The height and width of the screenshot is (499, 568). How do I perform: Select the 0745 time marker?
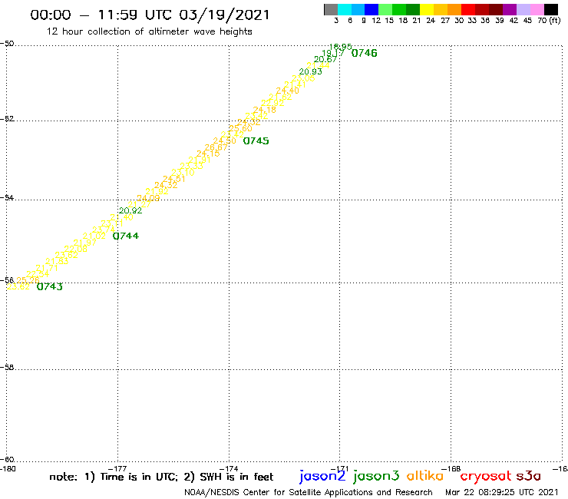256,141
